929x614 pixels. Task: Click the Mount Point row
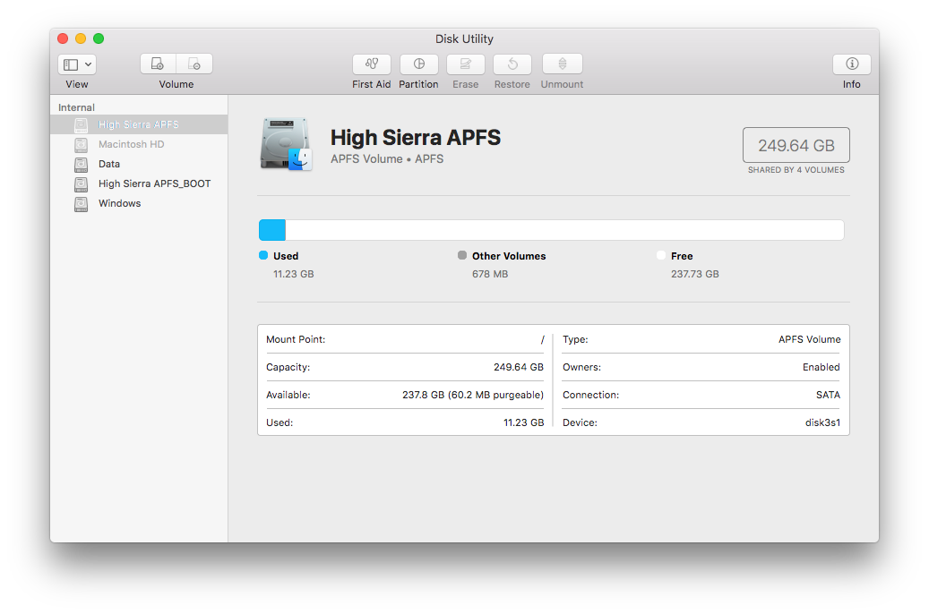click(x=405, y=339)
